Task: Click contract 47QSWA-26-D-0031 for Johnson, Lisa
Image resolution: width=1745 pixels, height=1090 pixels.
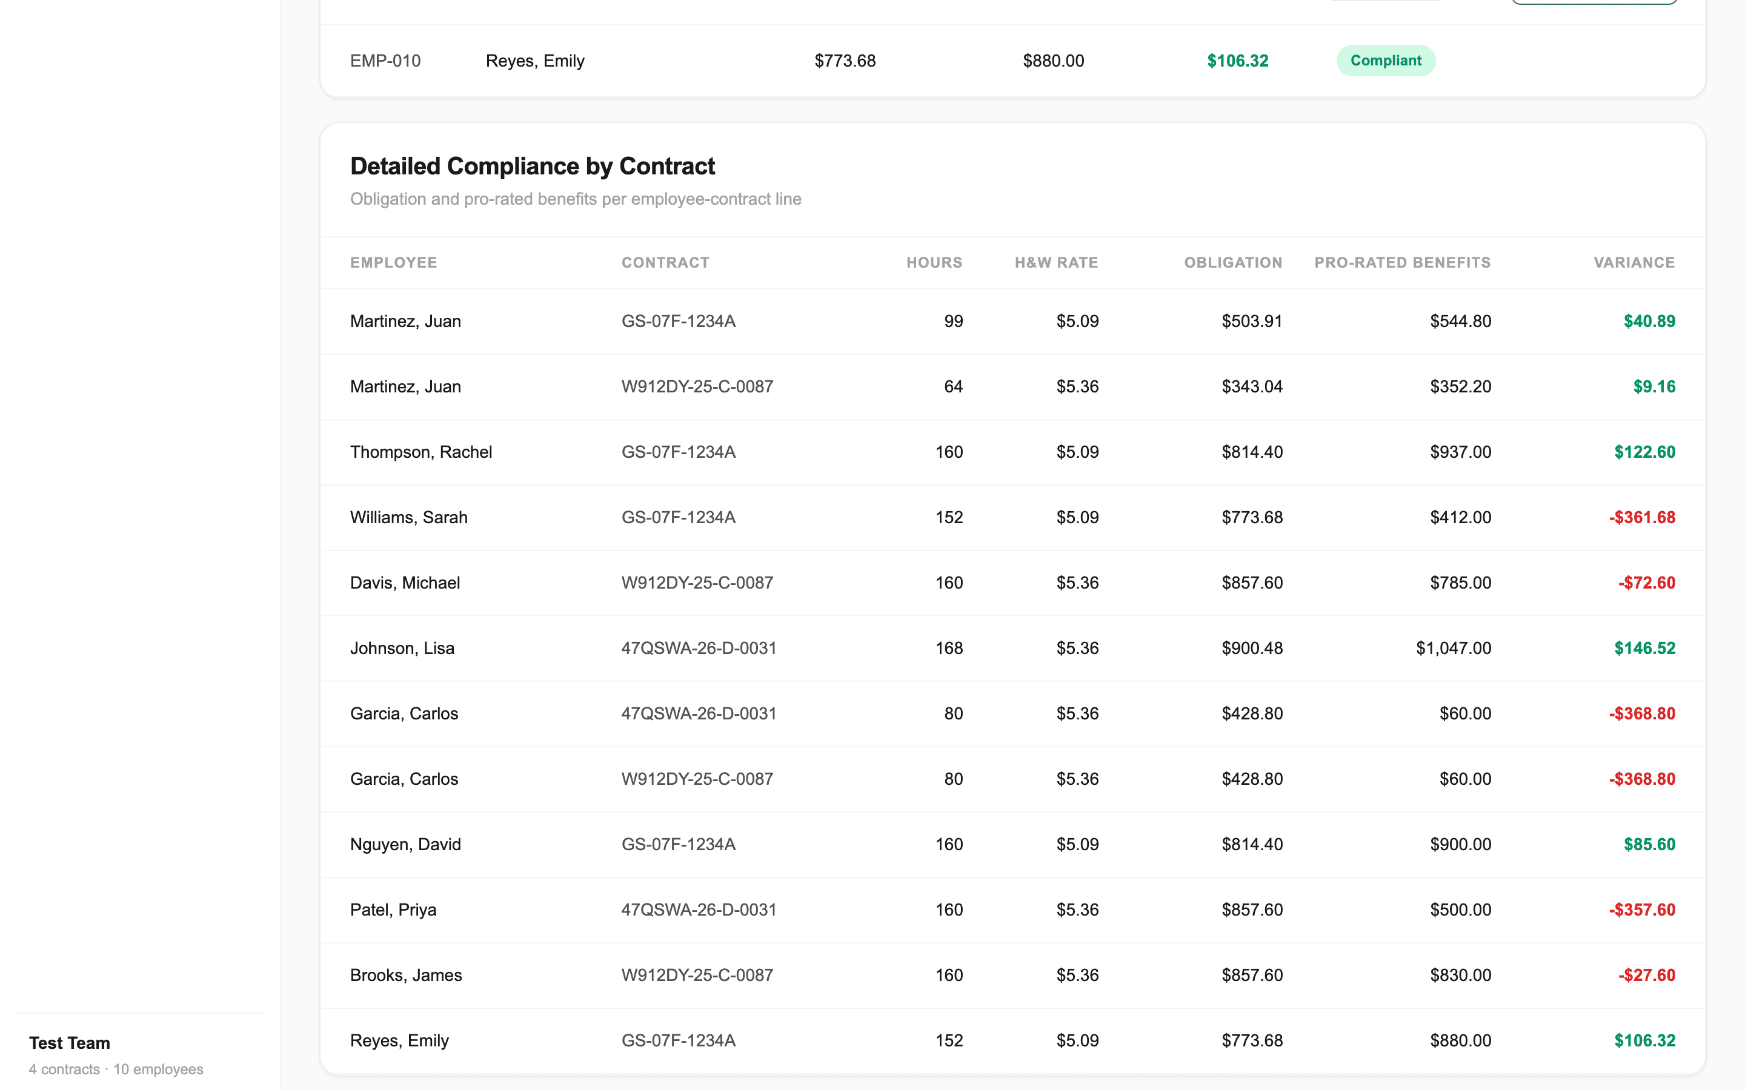Action: [x=699, y=649]
